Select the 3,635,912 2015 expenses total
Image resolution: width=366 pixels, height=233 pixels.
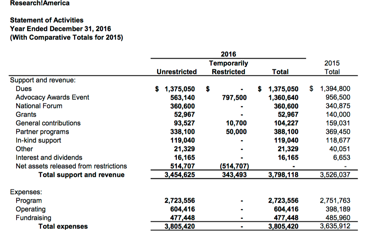pos(335,226)
